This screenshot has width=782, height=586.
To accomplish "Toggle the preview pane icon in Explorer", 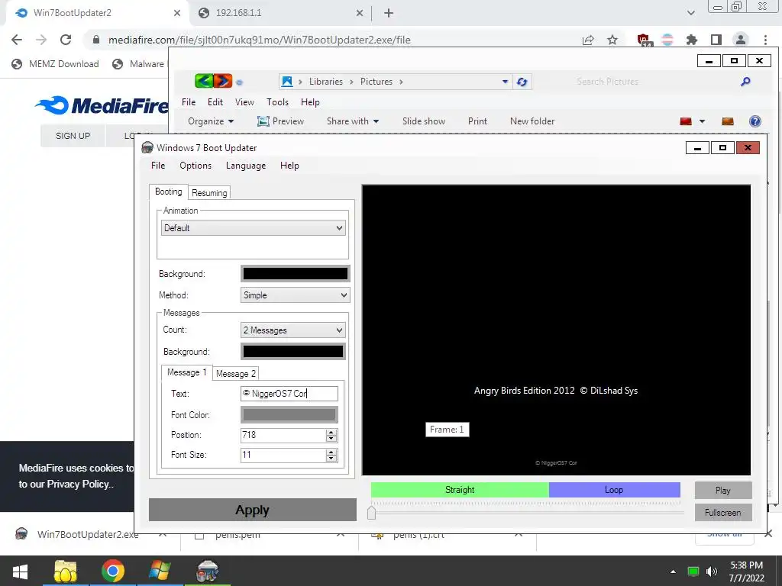I will coord(728,121).
